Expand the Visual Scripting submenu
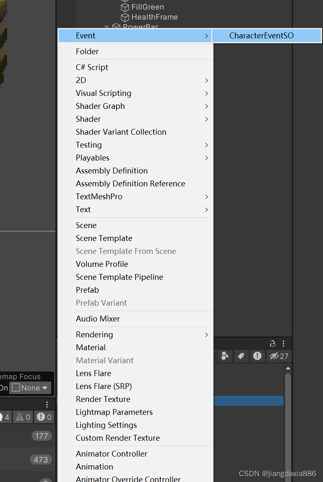Image resolution: width=323 pixels, height=482 pixels. click(x=135, y=93)
